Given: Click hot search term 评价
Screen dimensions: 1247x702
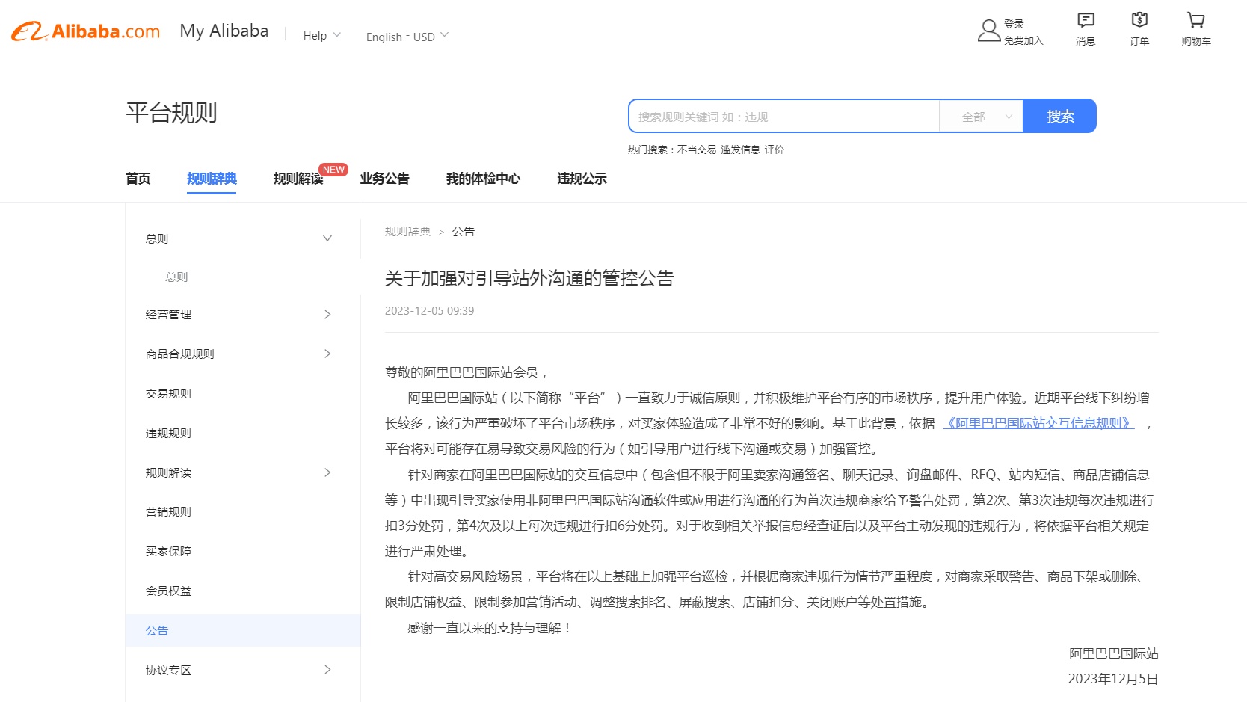Looking at the screenshot, I should [775, 150].
